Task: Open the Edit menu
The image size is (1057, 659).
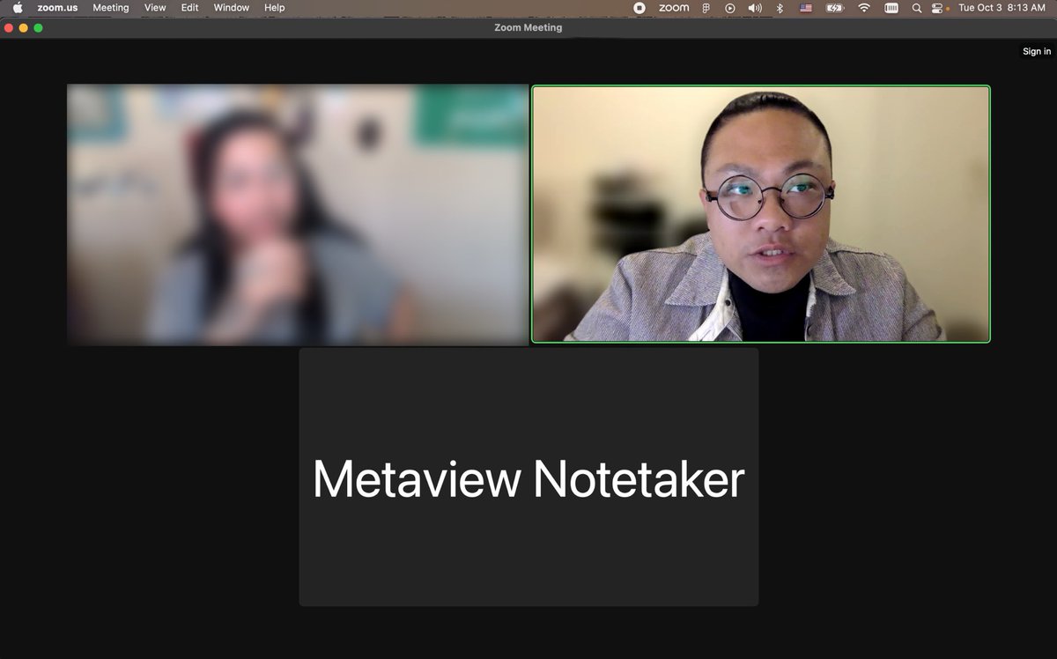Action: (x=190, y=7)
